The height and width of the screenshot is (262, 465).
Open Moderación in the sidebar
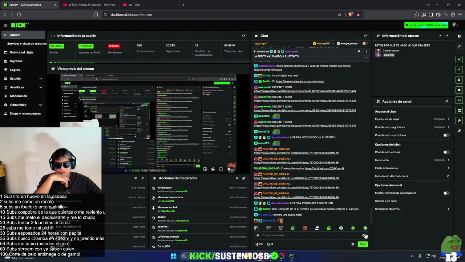(x=24, y=96)
